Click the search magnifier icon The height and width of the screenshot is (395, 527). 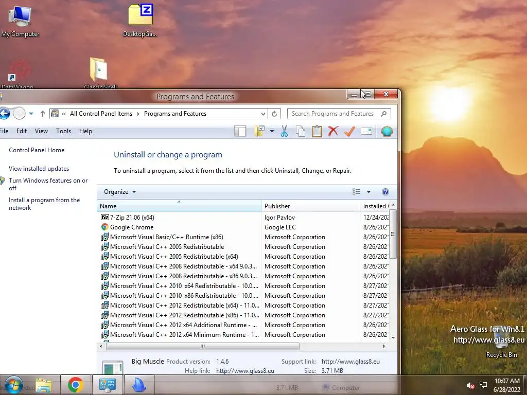click(383, 114)
